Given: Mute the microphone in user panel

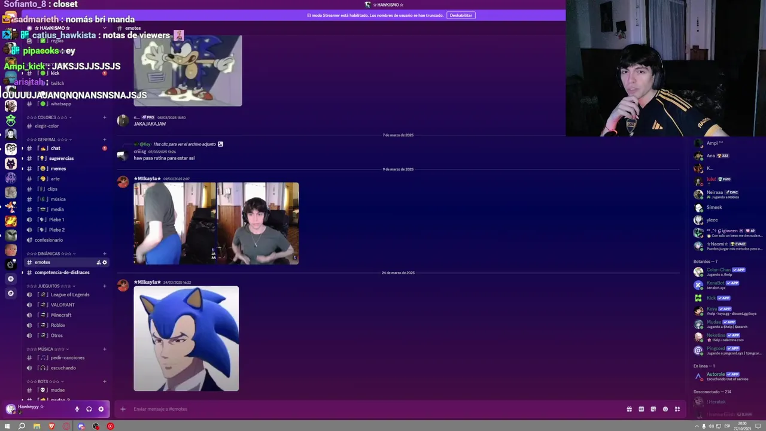Looking at the screenshot, I should [77, 409].
